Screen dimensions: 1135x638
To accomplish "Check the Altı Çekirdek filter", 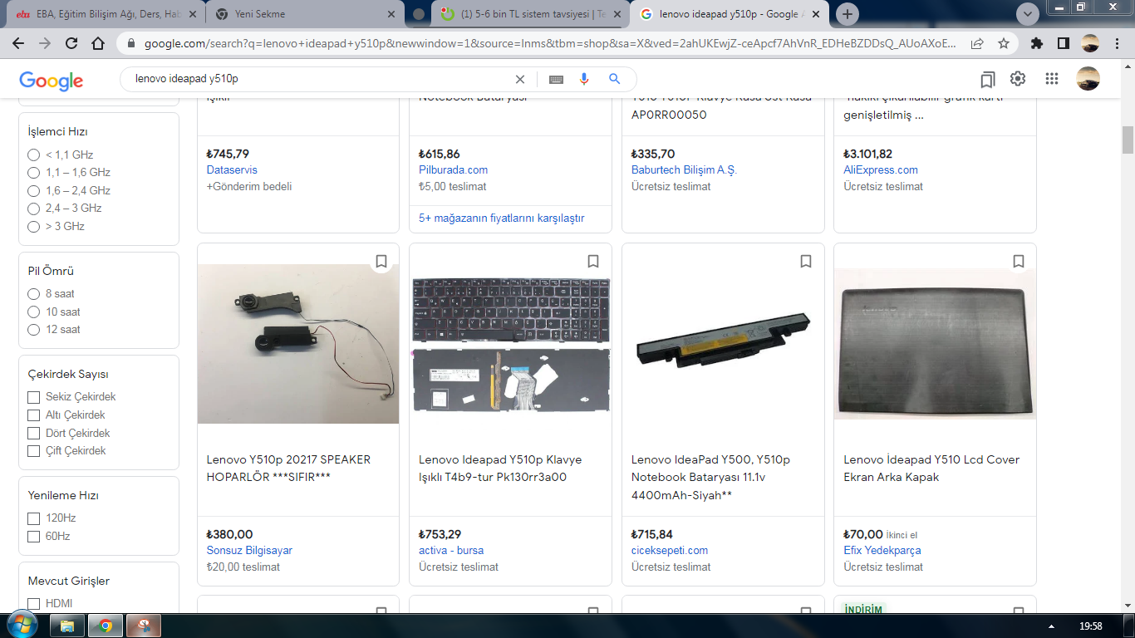I will tap(33, 415).
